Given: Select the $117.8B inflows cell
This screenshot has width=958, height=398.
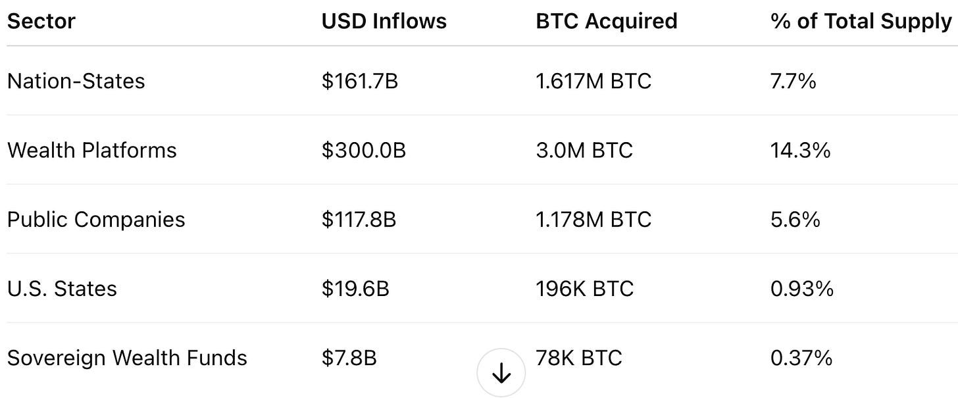Looking at the screenshot, I should (359, 219).
